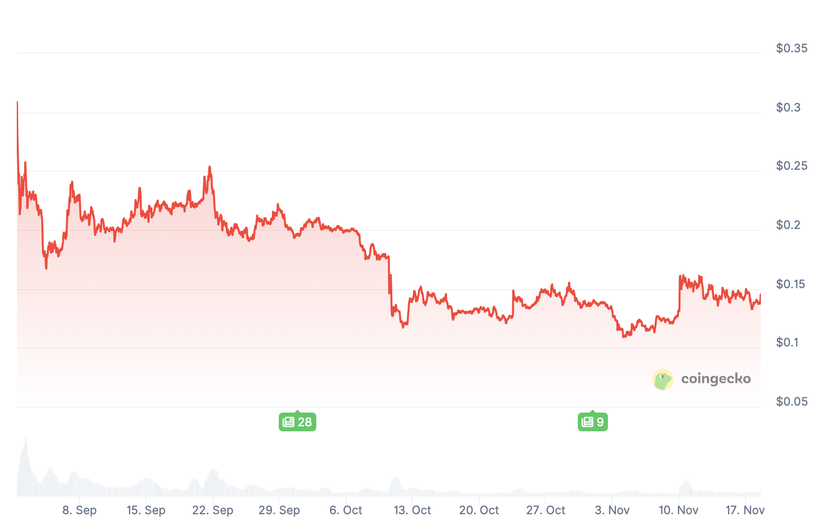Click the $0.1 price axis label
The image size is (826, 532).
click(787, 342)
